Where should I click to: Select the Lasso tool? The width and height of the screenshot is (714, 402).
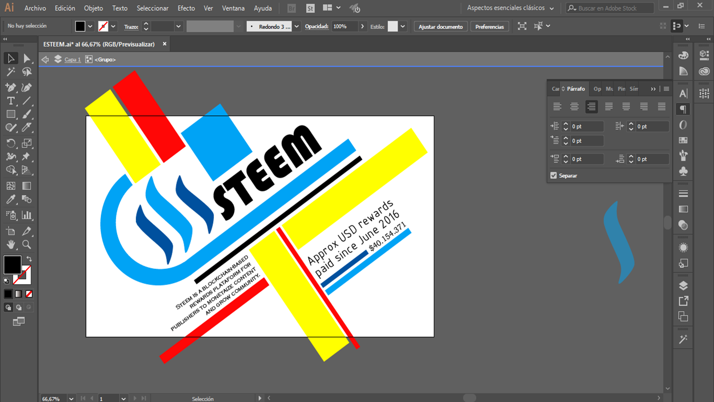(27, 72)
